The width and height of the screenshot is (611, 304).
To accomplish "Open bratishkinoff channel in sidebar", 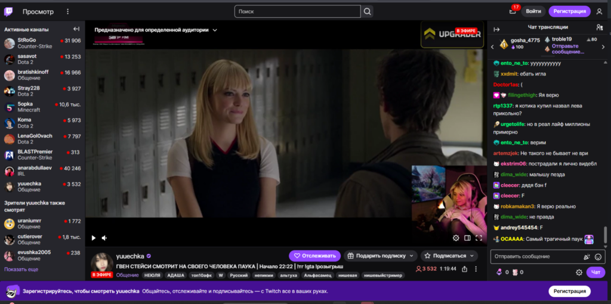I will pyautogui.click(x=42, y=75).
